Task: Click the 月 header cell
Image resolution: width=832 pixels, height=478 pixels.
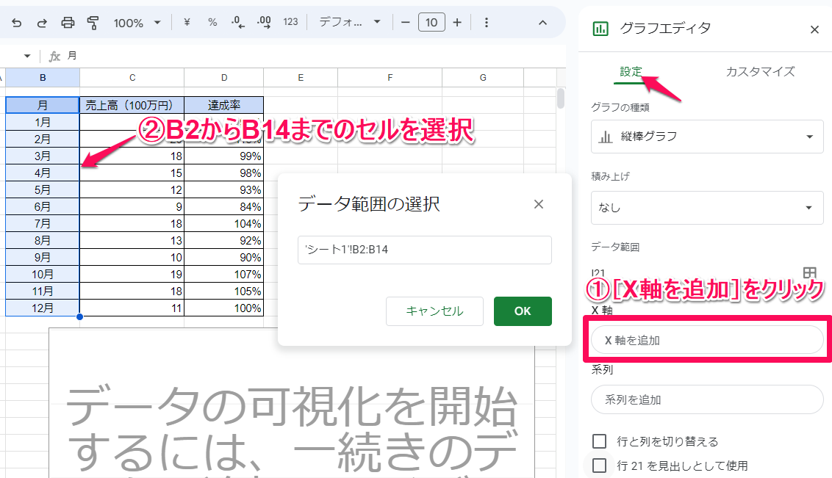Action: click(x=43, y=105)
